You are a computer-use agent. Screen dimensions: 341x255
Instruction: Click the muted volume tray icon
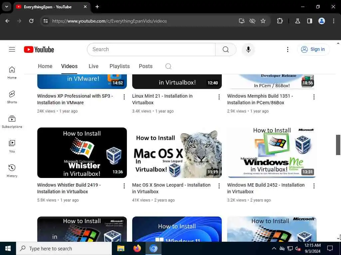point(298,248)
